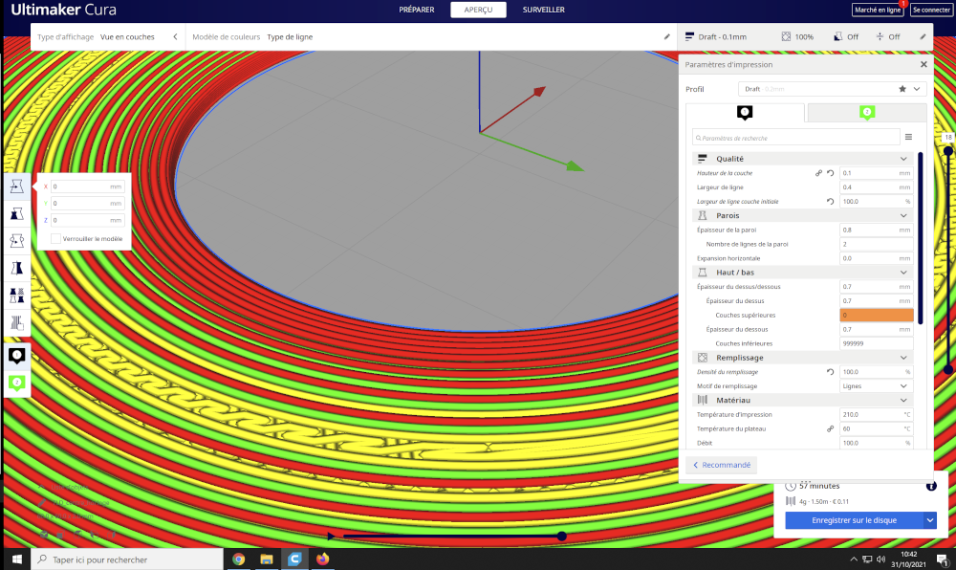Collapse the Matériau section
The width and height of the screenshot is (956, 570).
903,400
